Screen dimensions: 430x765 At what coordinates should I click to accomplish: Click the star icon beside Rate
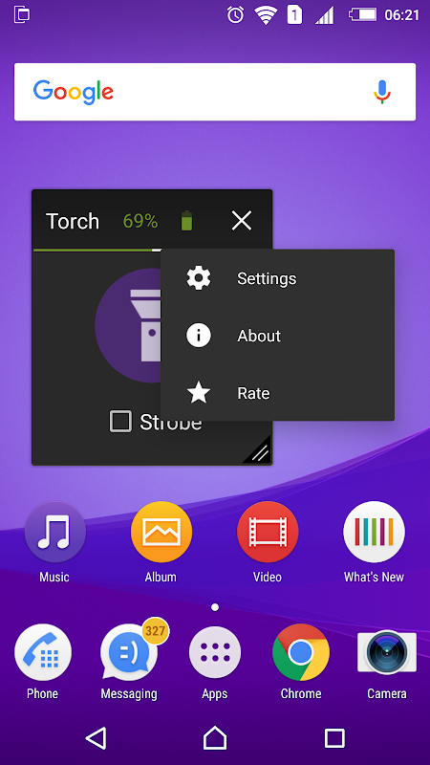[199, 393]
